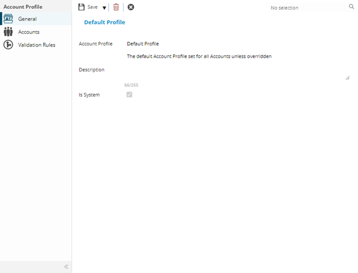Screen dimensions: 358x273
Task: Click the Account Profile name field
Action: [x=236, y=44]
